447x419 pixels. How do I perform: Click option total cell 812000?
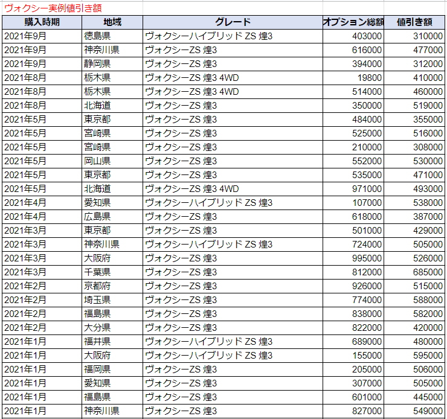tap(353, 272)
